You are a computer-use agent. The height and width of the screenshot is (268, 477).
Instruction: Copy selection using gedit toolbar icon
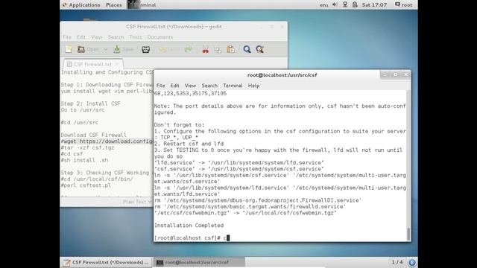[x=218, y=49]
